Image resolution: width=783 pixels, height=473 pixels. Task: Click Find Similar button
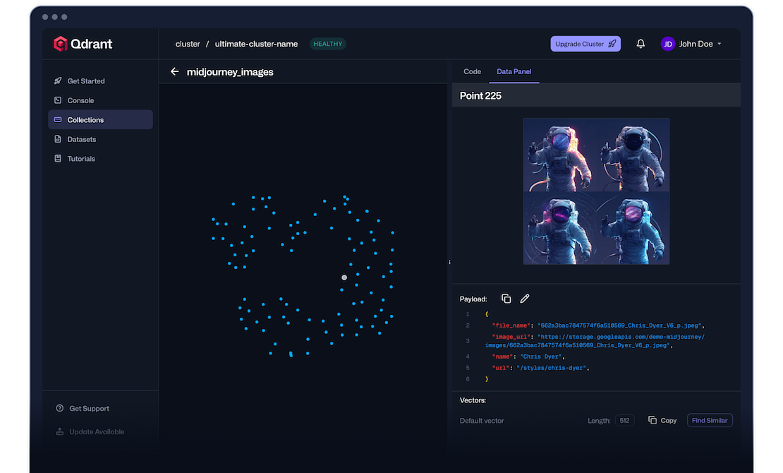click(709, 420)
